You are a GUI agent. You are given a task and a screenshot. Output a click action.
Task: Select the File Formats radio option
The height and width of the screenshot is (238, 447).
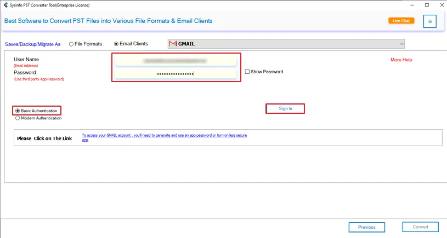(85, 44)
